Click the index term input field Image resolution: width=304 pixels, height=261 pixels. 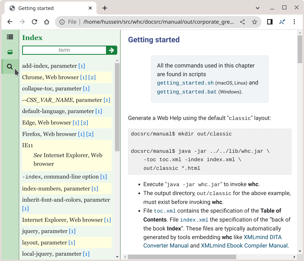(x=64, y=50)
